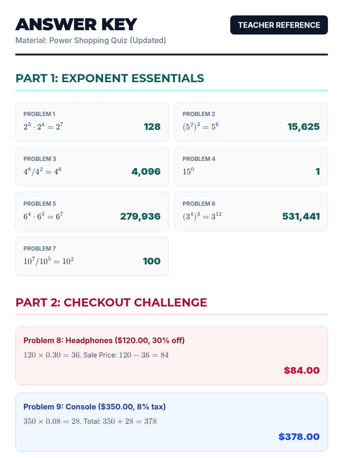Screen dimensions: 343x458
Task: Click the Teacher Reference badge
Action: coord(279,25)
